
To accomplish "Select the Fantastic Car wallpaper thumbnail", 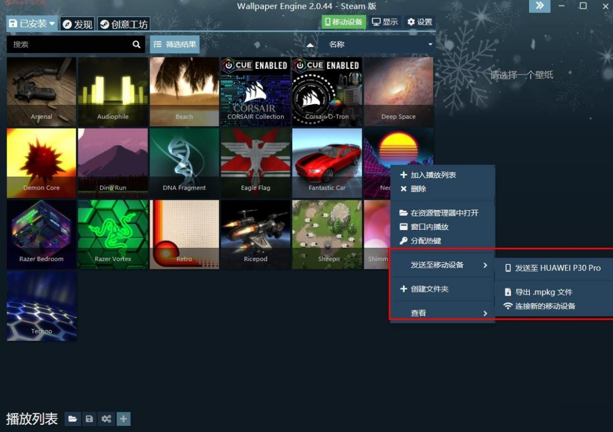I will click(x=327, y=163).
